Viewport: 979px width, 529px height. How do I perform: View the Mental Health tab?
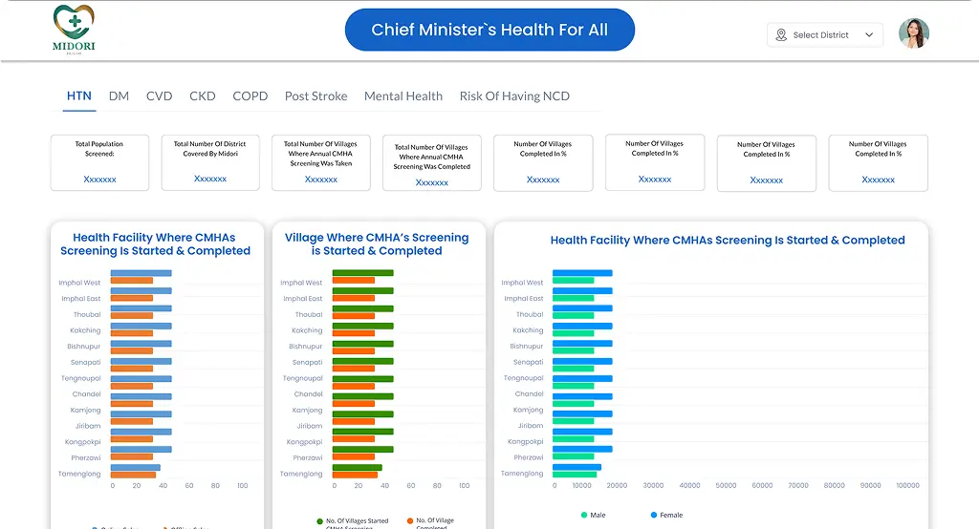point(403,96)
